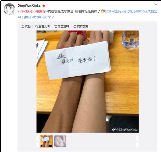Image resolution: width=161 pixels, height=152 pixels.
Task: Click the red star member badge
Action: [44, 6]
